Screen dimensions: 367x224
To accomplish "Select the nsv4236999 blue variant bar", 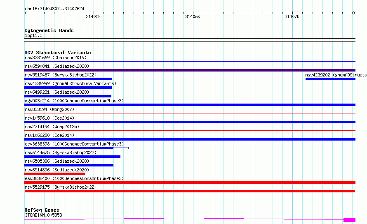I will [68, 88].
